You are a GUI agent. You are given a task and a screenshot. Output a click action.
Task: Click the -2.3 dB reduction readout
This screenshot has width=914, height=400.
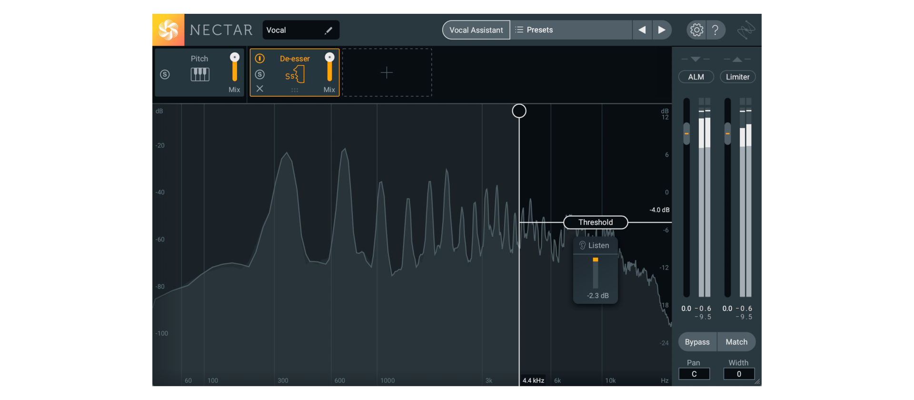click(x=598, y=296)
